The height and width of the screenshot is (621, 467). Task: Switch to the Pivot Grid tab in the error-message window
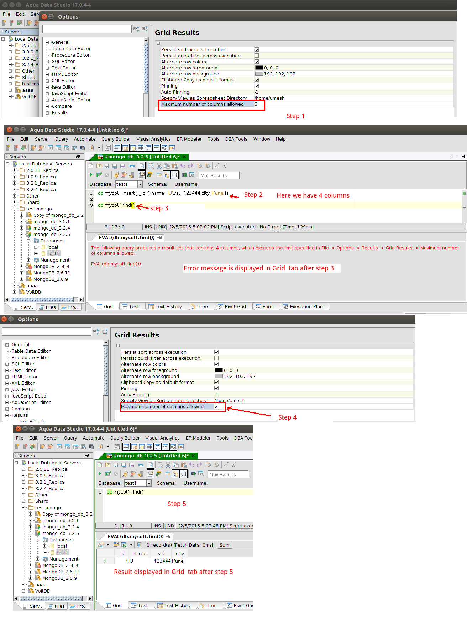(x=232, y=306)
